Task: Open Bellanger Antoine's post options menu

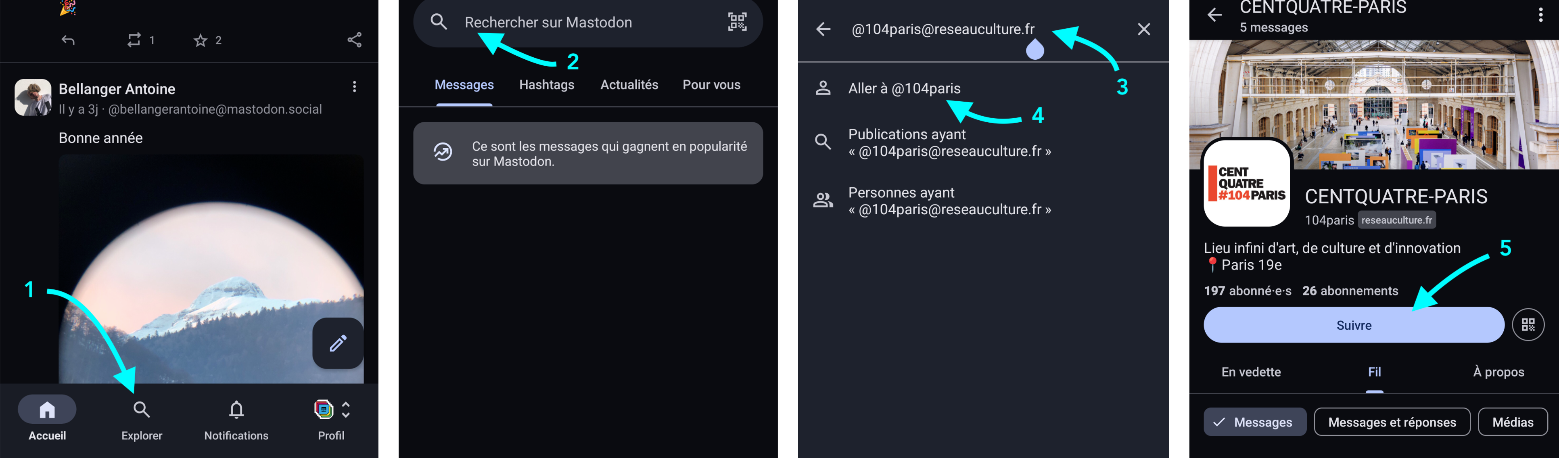Action: 355,86
